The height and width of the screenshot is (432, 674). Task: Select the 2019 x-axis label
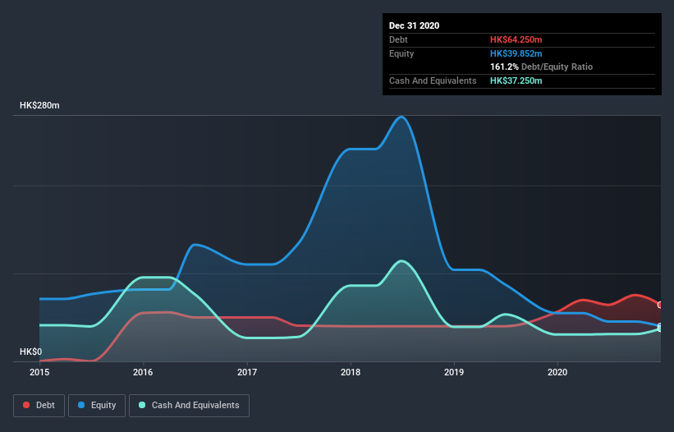[454, 372]
